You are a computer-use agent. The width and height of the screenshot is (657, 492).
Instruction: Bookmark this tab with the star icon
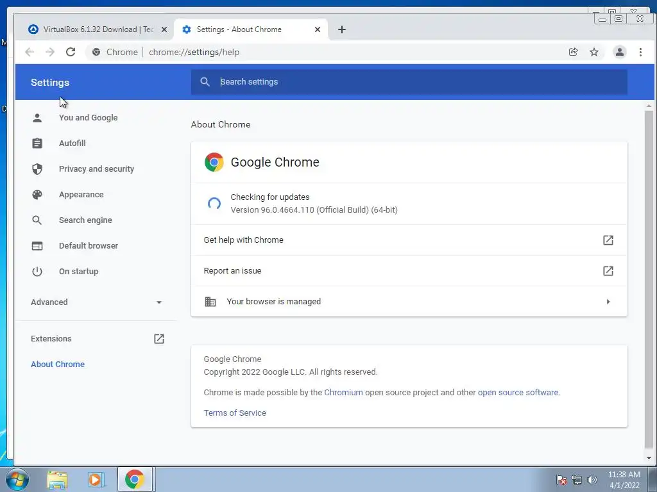tap(593, 52)
